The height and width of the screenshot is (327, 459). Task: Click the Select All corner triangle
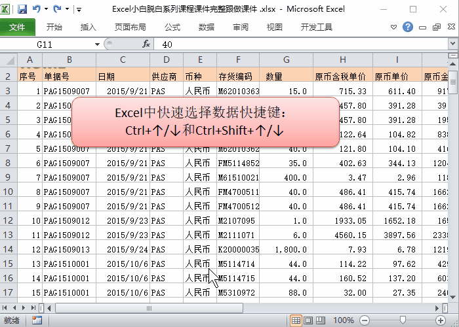(x=9, y=60)
